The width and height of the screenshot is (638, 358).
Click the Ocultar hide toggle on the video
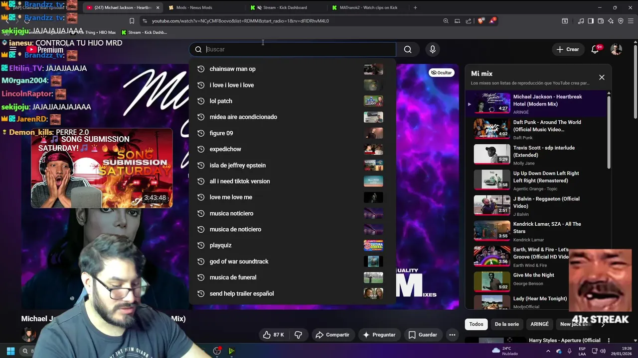[441, 73]
